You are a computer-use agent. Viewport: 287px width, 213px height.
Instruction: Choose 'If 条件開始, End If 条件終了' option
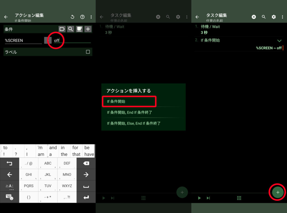(x=129, y=112)
